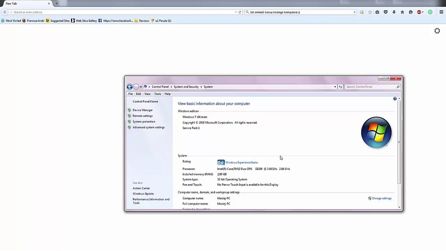Image resolution: width=446 pixels, height=251 pixels.
Task: Open the Facebook bookmark
Action: 116,21
